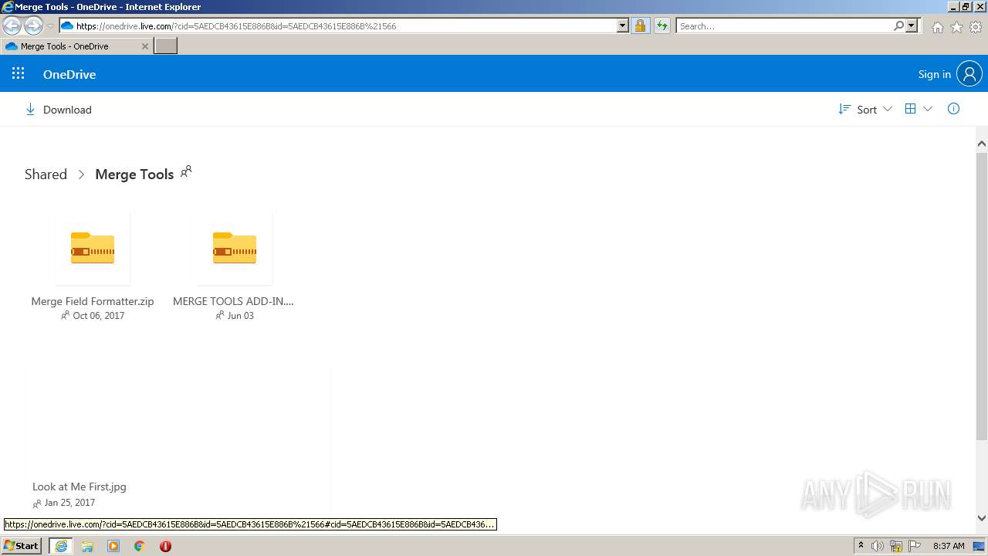Click the 8:37 AM taskbar clock
The height and width of the screenshot is (556, 988).
tap(949, 546)
